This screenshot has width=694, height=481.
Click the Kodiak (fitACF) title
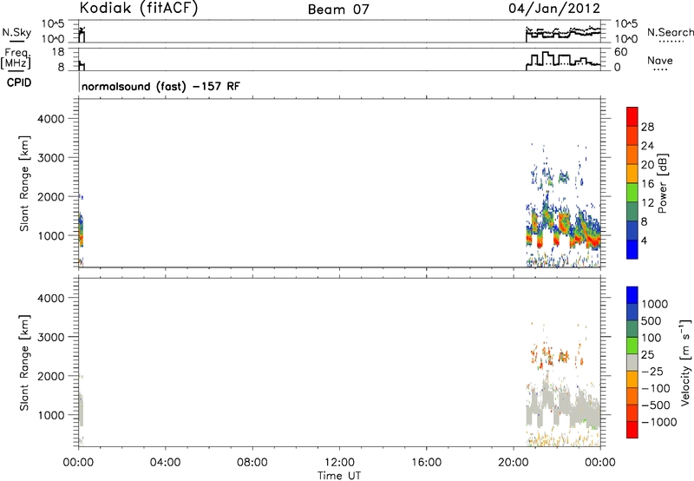139,8
